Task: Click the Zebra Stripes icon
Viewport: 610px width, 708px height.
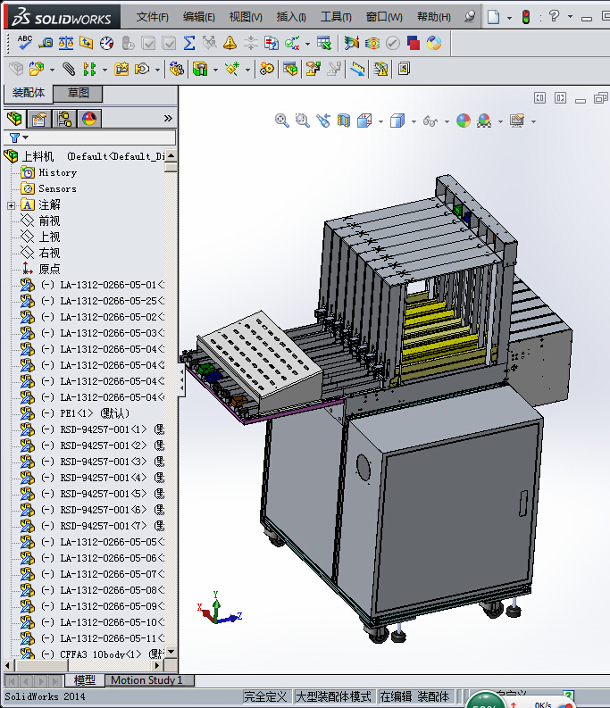Action: click(372, 43)
